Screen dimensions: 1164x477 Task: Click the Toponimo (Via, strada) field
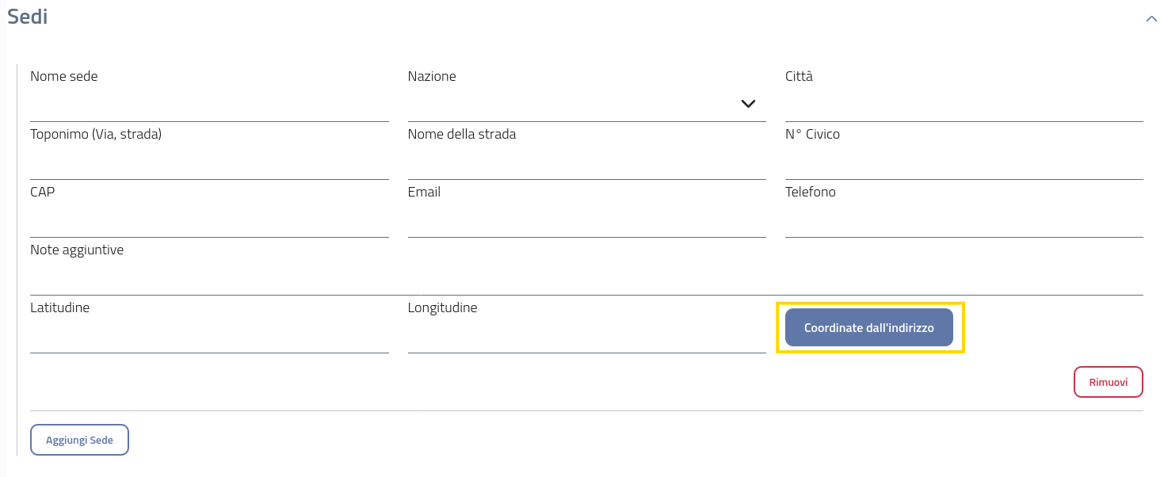(209, 164)
